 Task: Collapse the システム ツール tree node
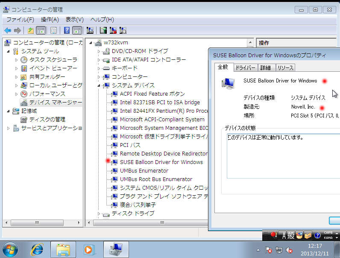click(x=9, y=51)
